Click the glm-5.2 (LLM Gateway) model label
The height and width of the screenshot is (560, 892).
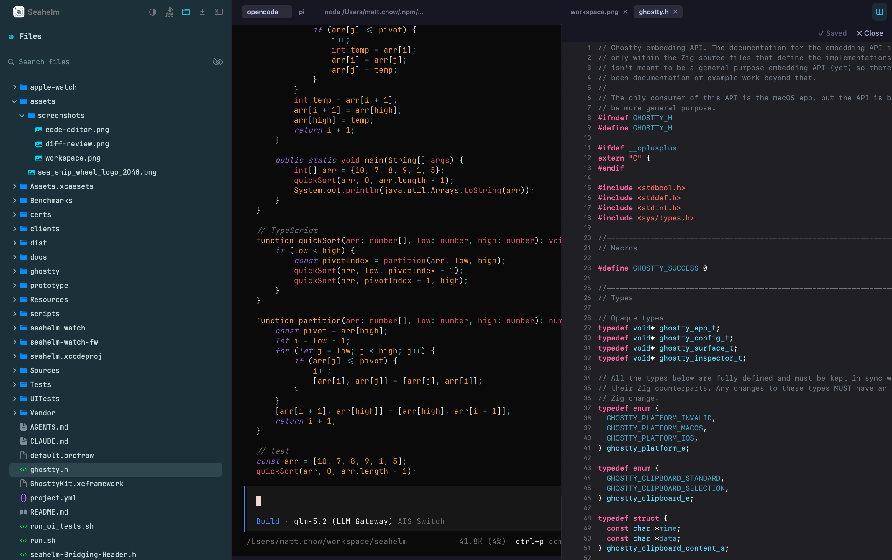click(343, 521)
